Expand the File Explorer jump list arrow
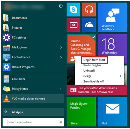 tap(61, 47)
